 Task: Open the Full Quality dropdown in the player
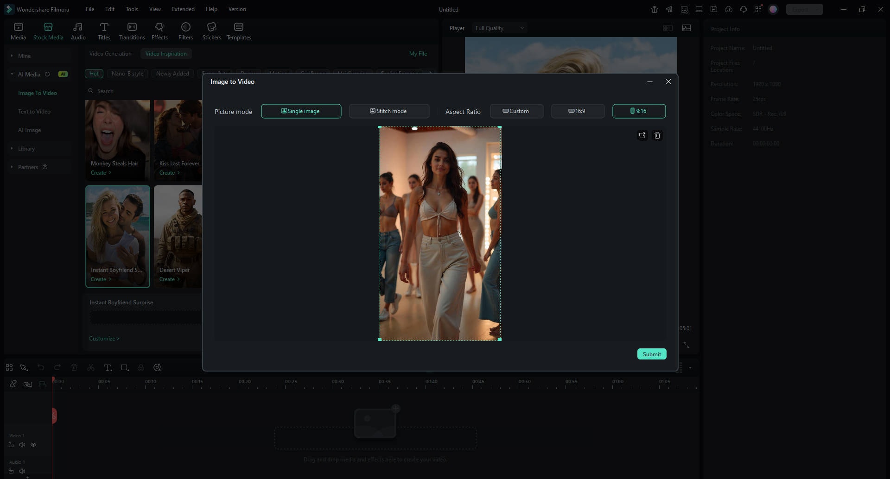500,28
